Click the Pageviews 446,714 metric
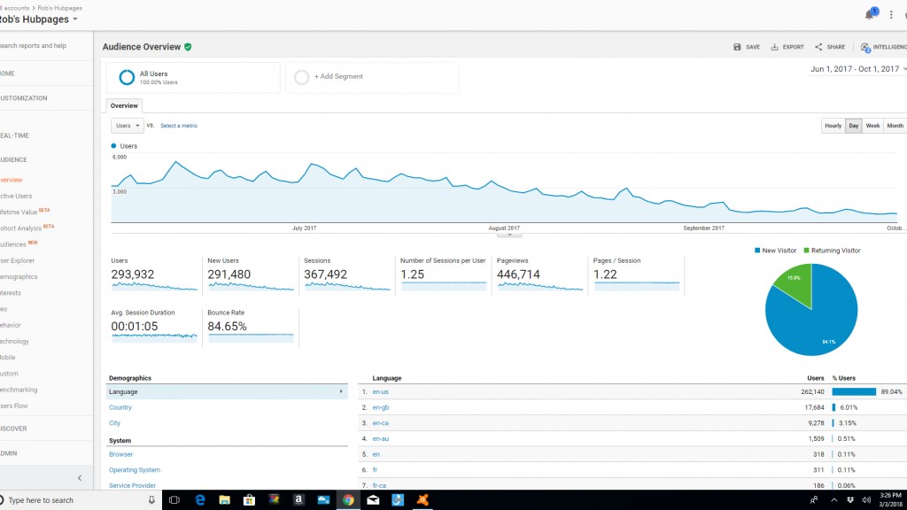The height and width of the screenshot is (510, 907). click(x=539, y=275)
